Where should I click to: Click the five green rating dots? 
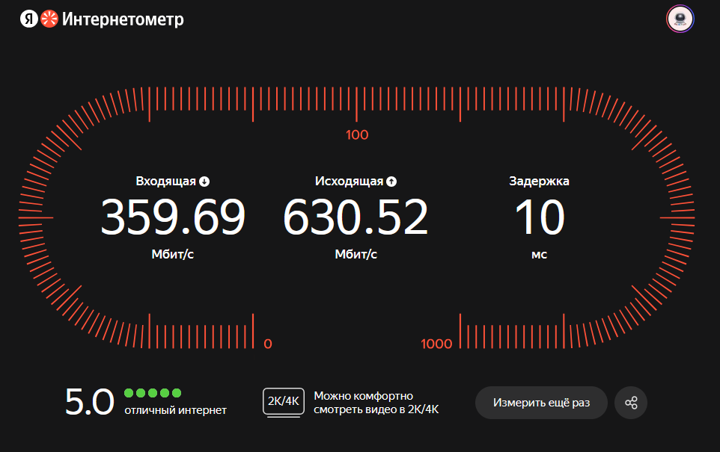pos(153,393)
